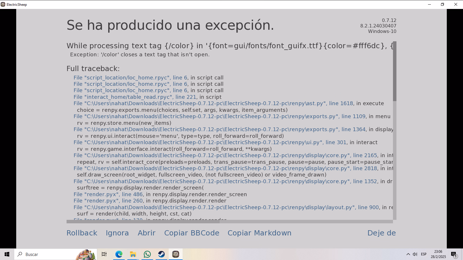The height and width of the screenshot is (260, 463).
Task: Copy traceback using Copiar BBCode
Action: tap(192, 233)
